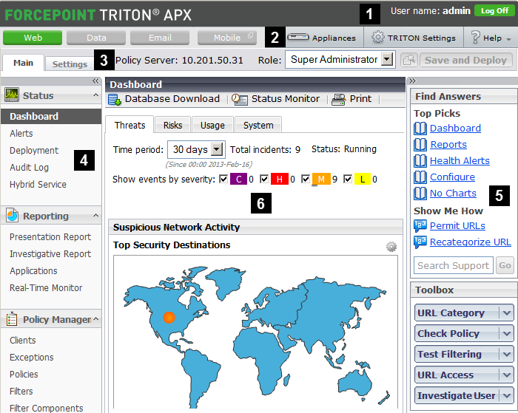Expand the URL Access toolbox item
This screenshot has height=413, width=518.
[507, 375]
